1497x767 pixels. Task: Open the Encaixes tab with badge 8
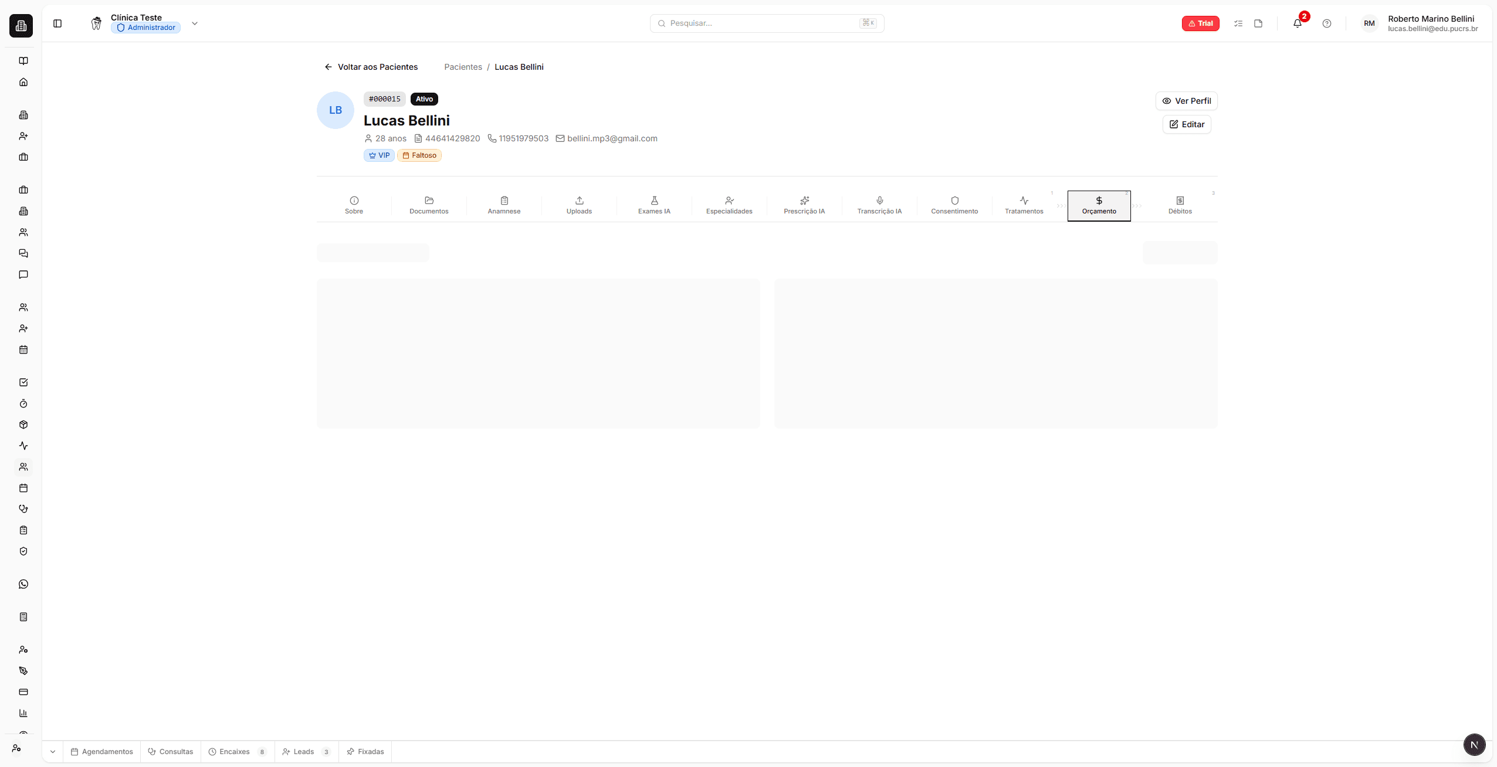click(233, 751)
